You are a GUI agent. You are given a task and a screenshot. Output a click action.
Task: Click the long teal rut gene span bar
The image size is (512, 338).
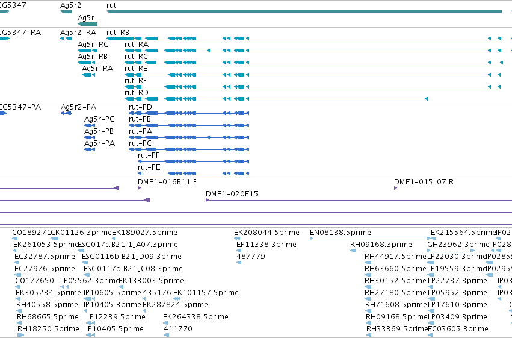[304, 11]
